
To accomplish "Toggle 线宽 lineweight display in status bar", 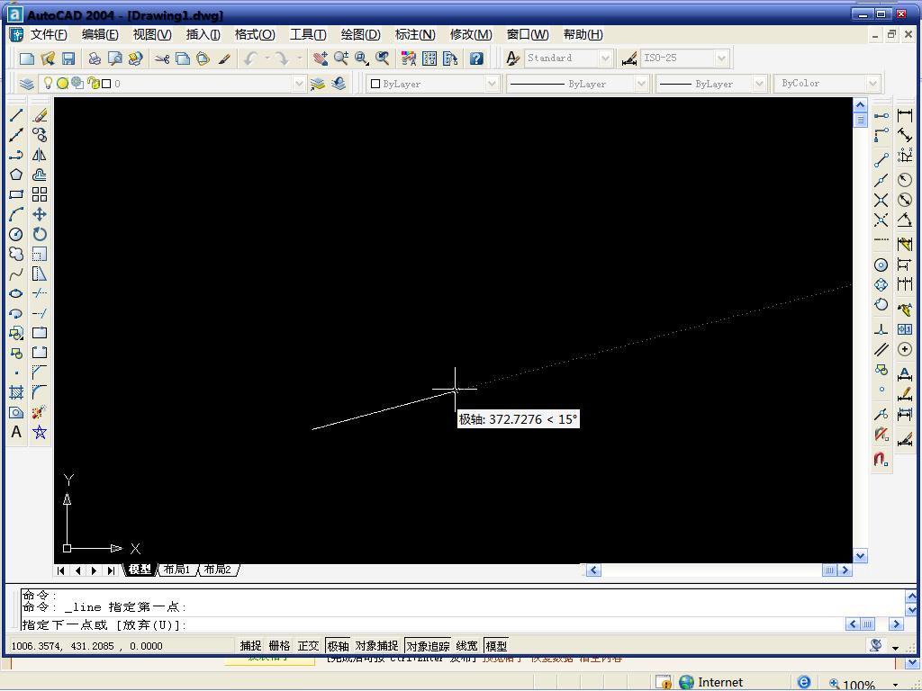I will [x=467, y=646].
